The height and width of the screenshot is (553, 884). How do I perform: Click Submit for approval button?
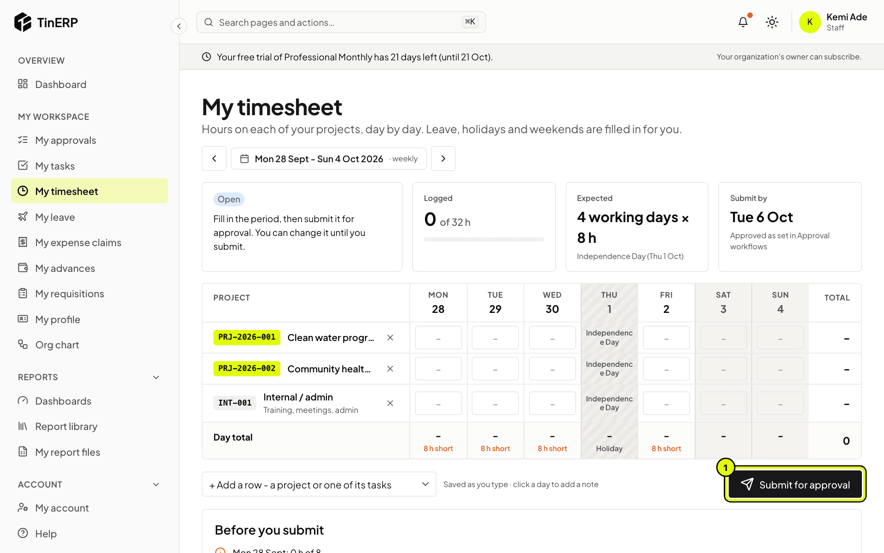coord(795,484)
